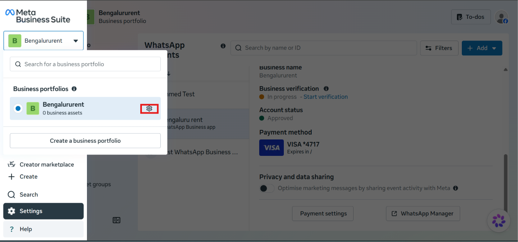The width and height of the screenshot is (518, 242).
Task: Click the WhatsApp accounts info icon
Action: (x=223, y=46)
